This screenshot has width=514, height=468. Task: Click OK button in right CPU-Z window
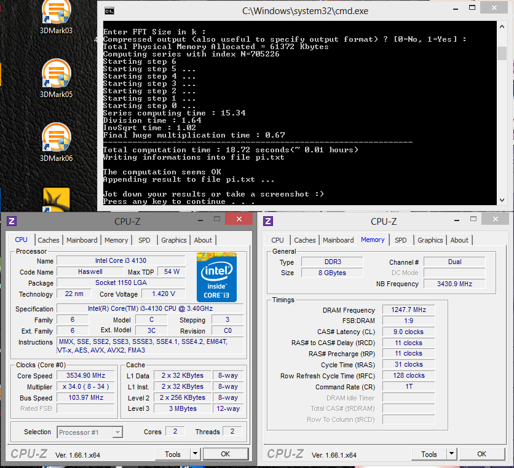click(482, 454)
